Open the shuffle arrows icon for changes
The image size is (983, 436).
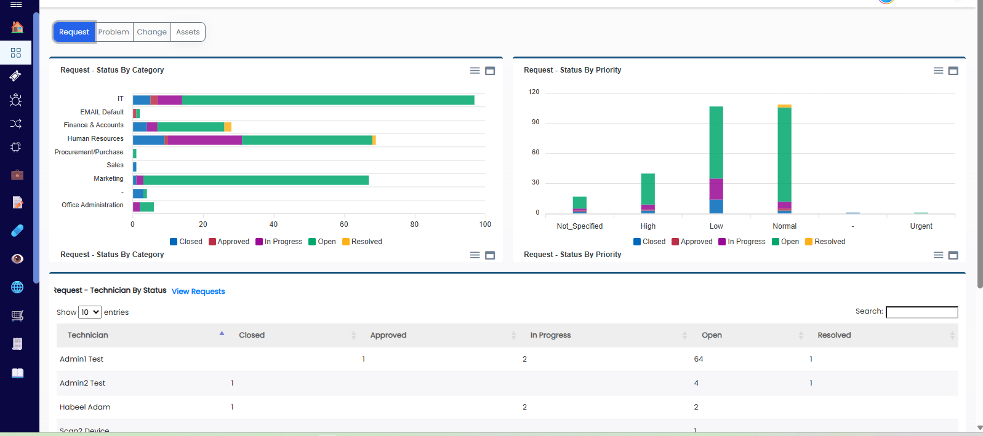pyautogui.click(x=16, y=124)
